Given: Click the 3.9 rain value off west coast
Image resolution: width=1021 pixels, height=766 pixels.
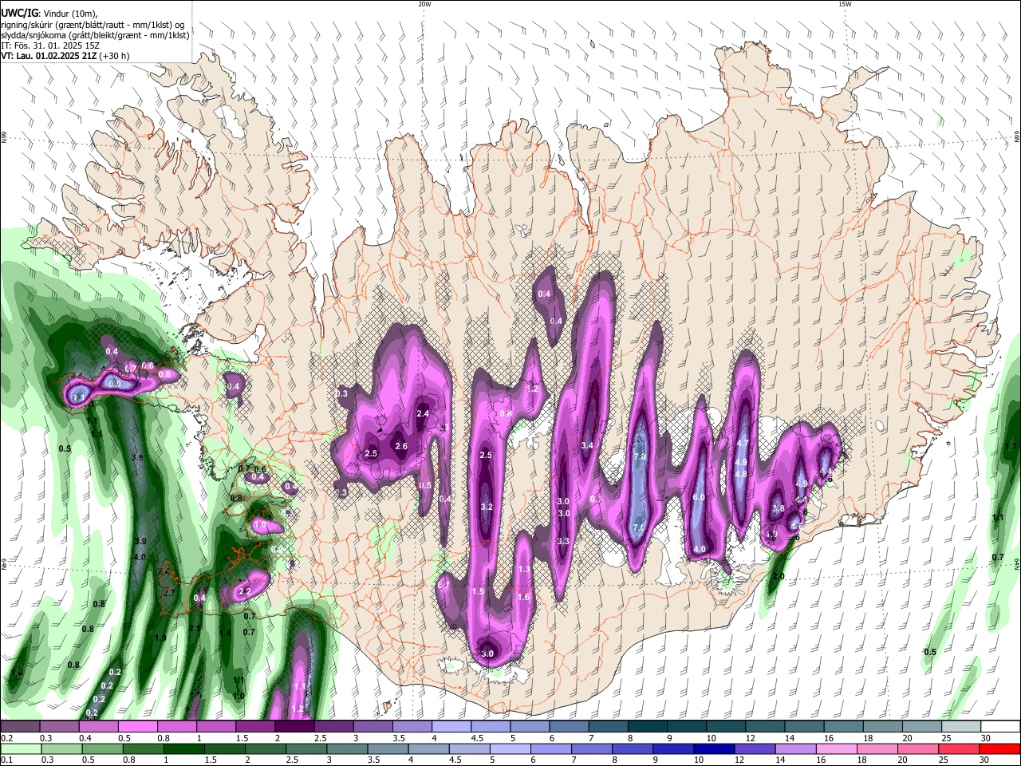Looking at the screenshot, I should click(x=140, y=540).
